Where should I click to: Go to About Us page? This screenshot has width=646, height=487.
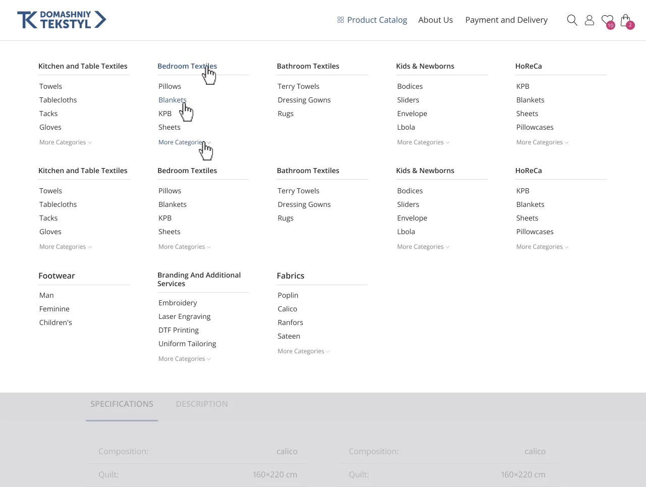pyautogui.click(x=436, y=20)
